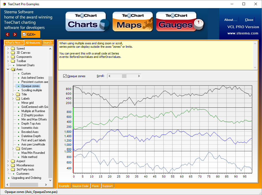Select the Components folder icon
This screenshot has height=195, width=262.
click(13, 57)
